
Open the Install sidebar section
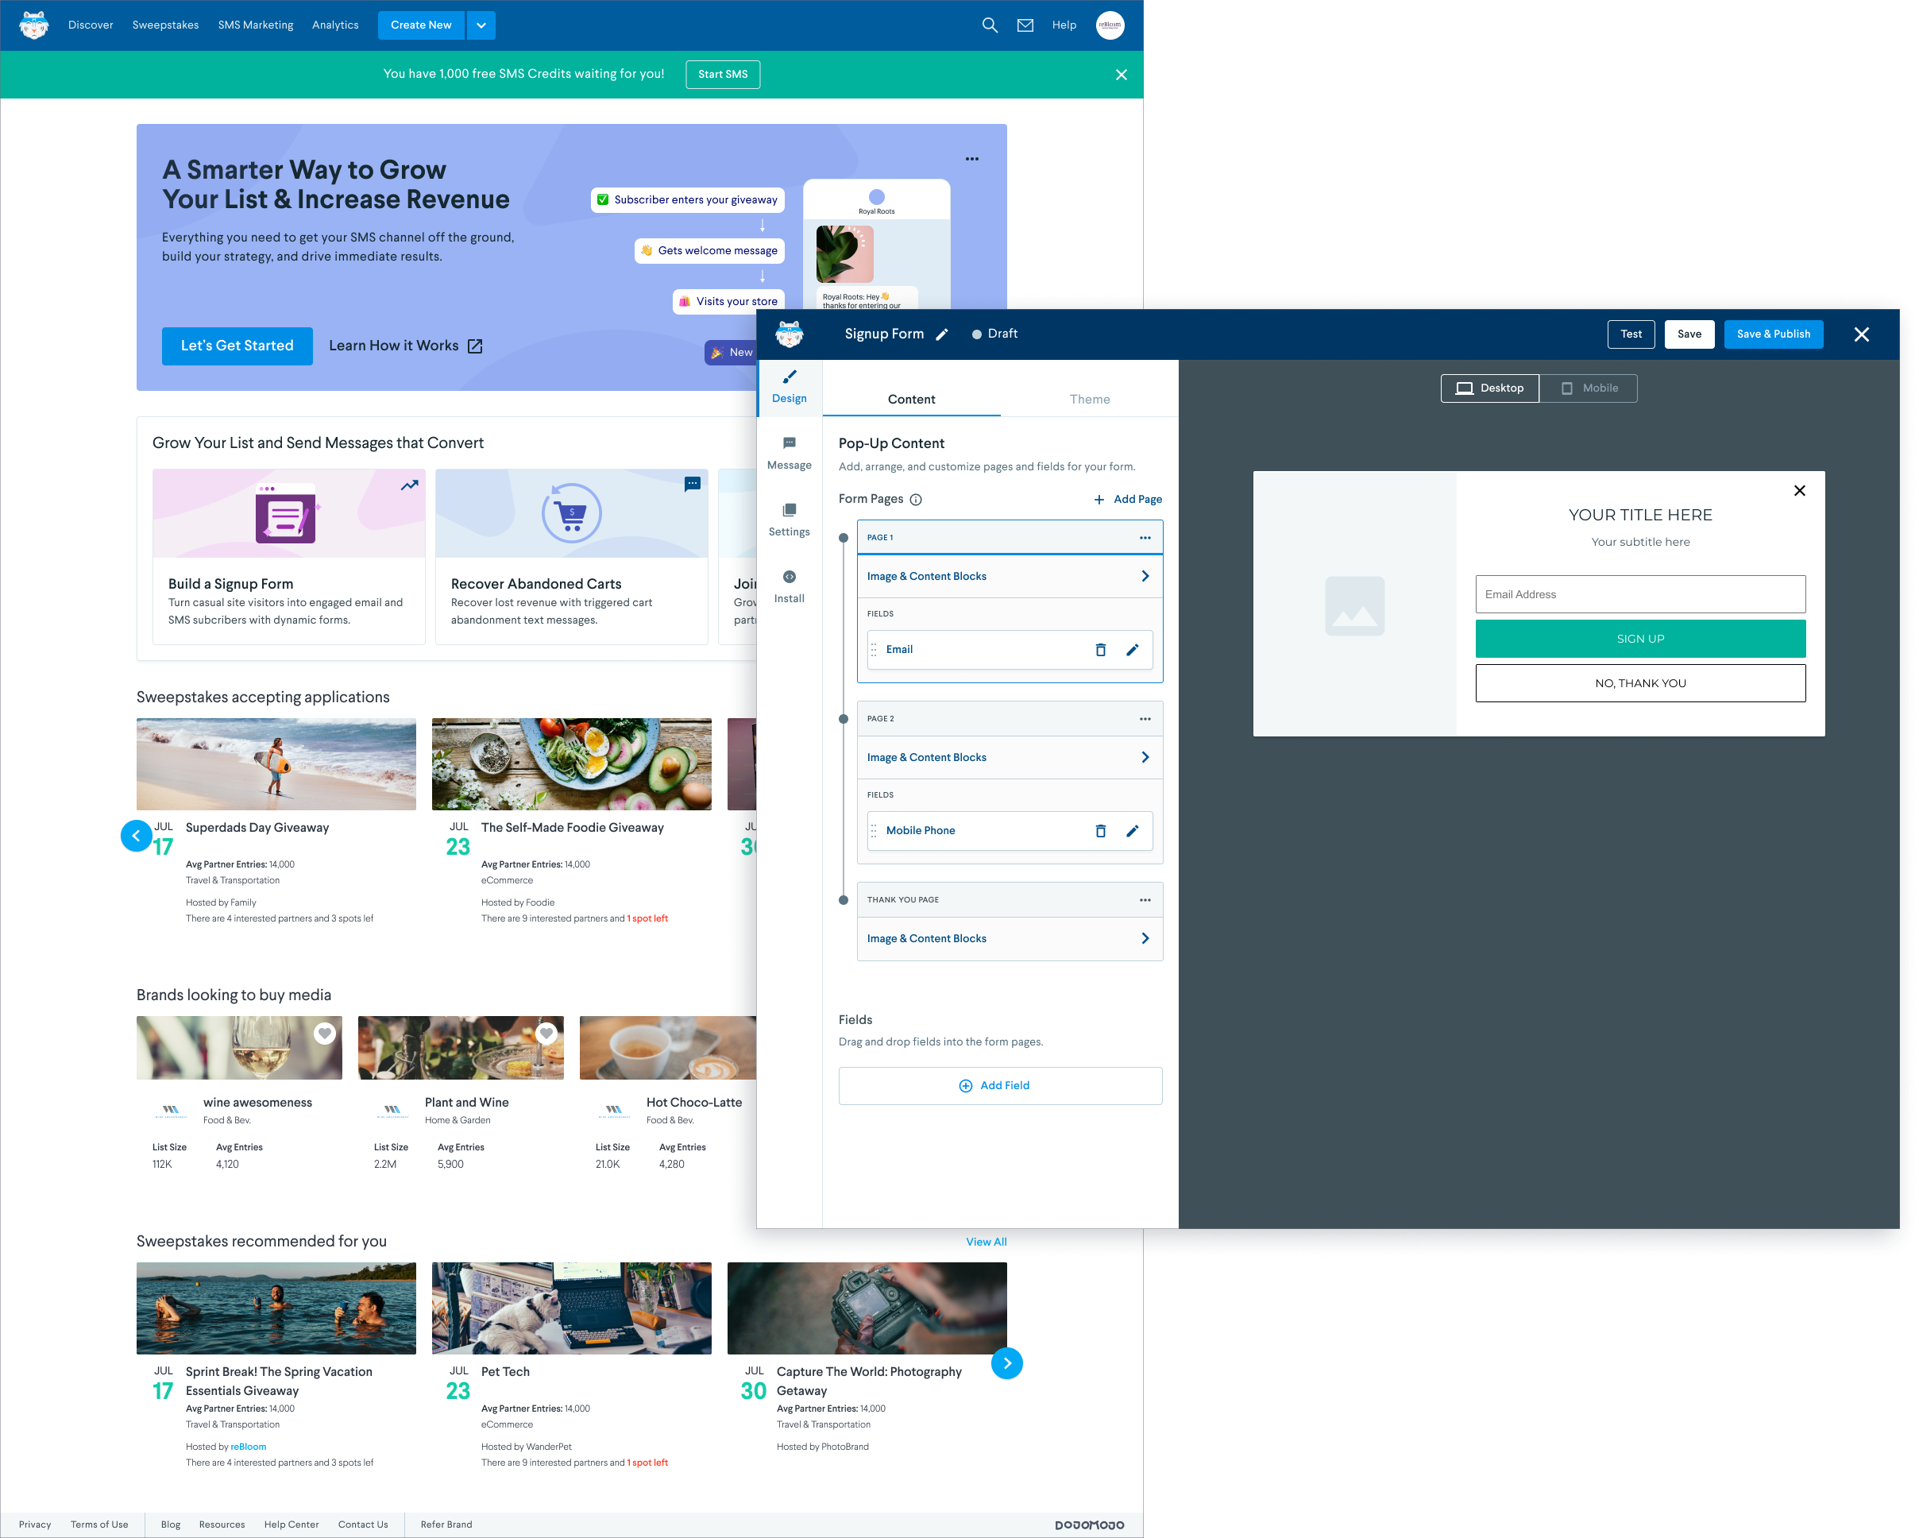point(789,586)
